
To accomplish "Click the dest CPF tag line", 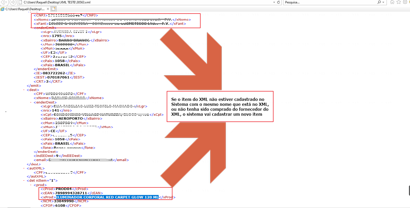I will pos(60,94).
